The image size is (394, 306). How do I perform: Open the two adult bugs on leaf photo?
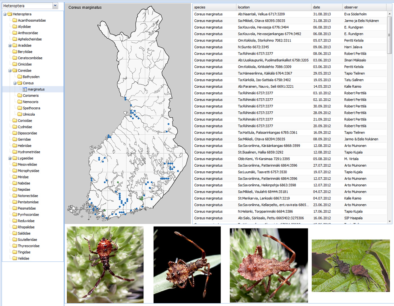click(351, 265)
